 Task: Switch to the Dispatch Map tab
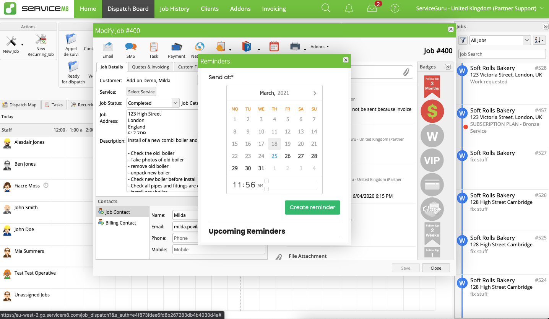pos(19,105)
